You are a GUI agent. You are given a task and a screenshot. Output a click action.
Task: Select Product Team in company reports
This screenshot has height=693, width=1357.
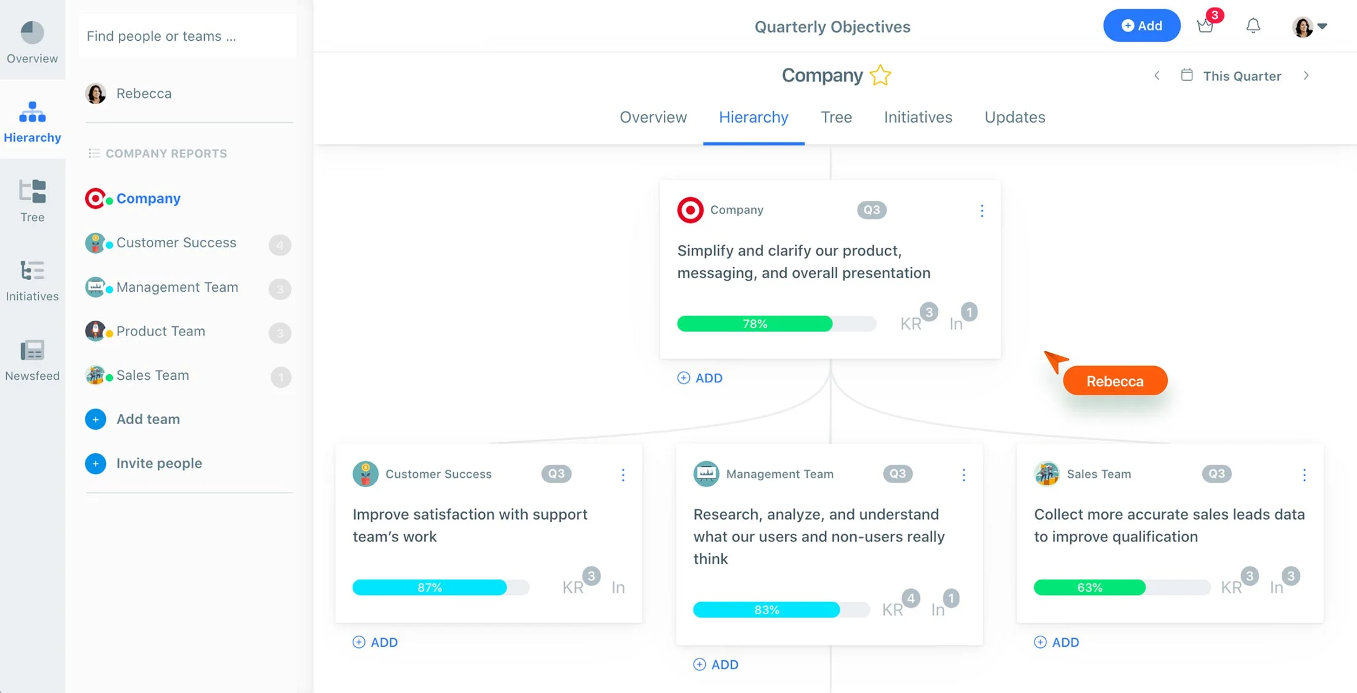click(x=160, y=331)
